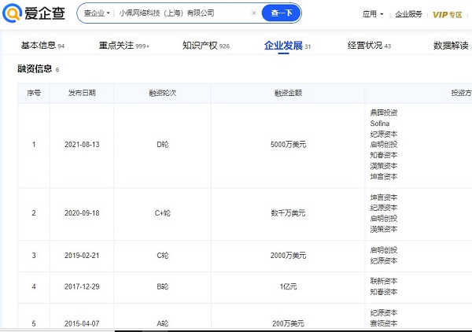Open investor 鼎晖投资

coord(384,113)
